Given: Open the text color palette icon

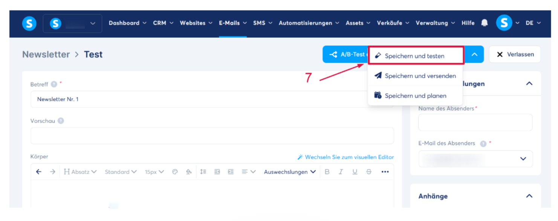Looking at the screenshot, I should [x=175, y=172].
